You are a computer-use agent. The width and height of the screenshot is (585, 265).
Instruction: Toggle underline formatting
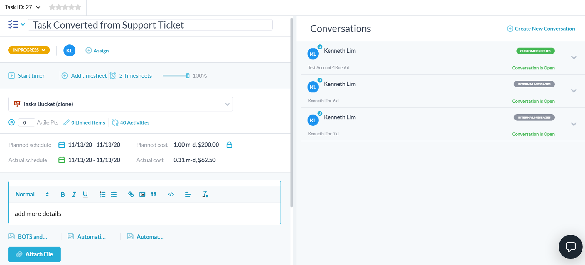click(x=85, y=194)
